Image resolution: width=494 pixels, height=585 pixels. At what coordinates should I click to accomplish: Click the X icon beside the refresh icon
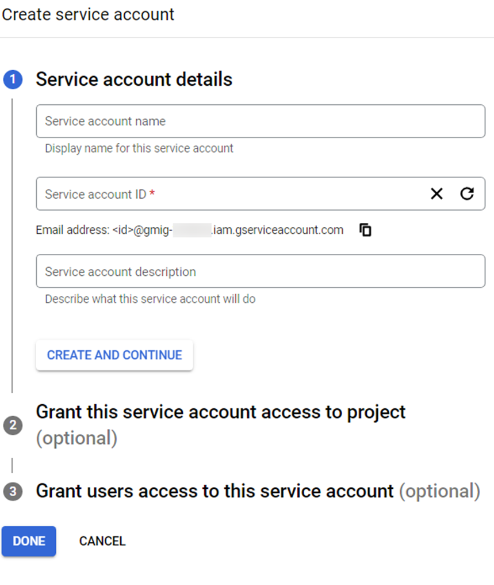tap(436, 194)
